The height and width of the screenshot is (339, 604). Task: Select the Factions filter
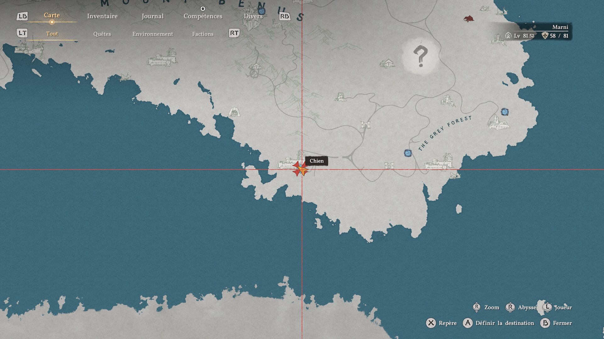pos(203,34)
